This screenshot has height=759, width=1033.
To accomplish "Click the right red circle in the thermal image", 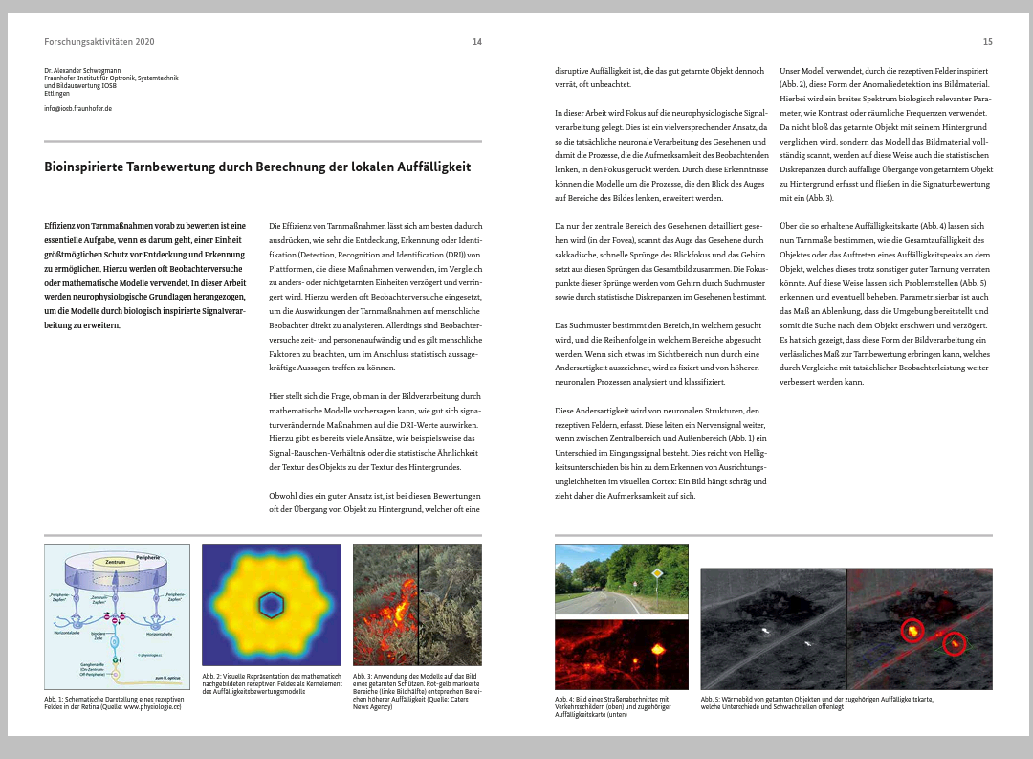I will point(955,644).
